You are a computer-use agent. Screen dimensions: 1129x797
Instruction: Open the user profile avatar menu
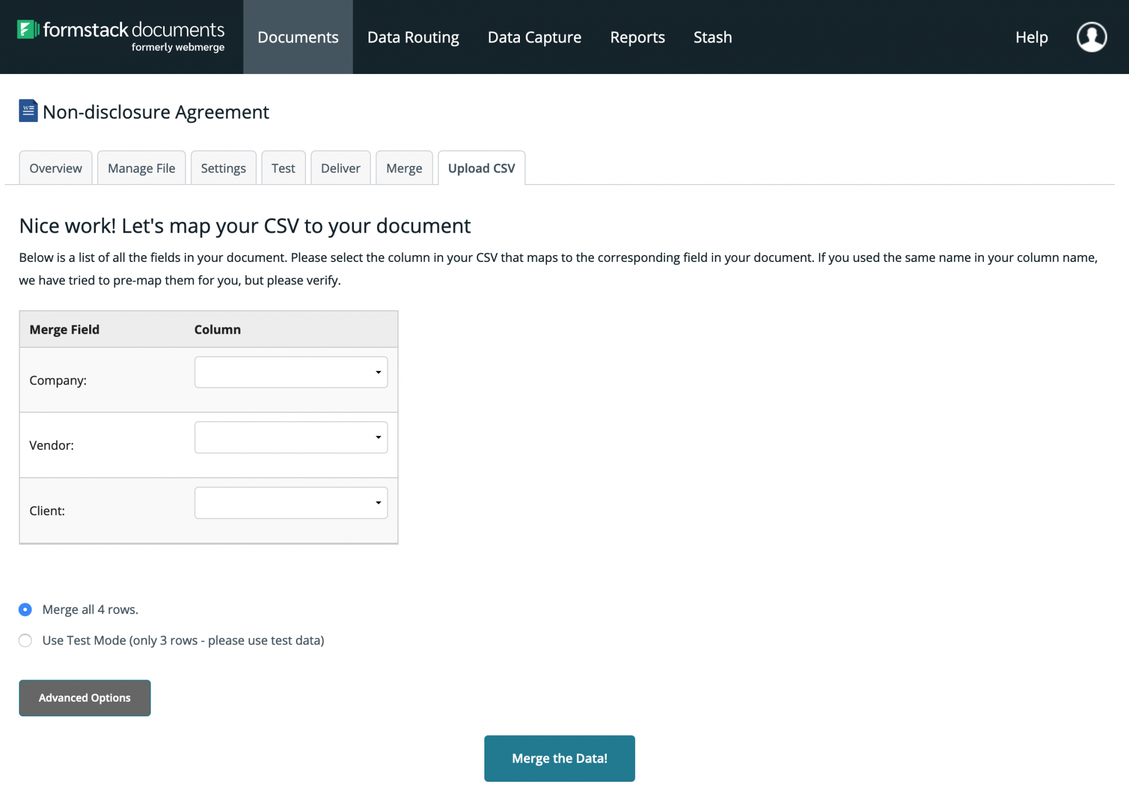click(x=1091, y=37)
